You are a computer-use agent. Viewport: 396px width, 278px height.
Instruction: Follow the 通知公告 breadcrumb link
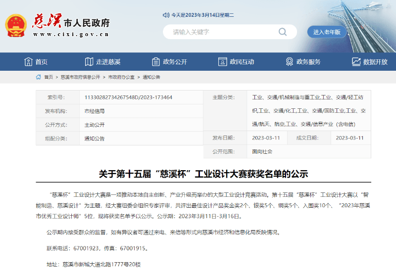coord(151,77)
